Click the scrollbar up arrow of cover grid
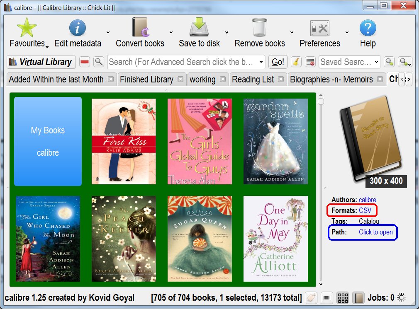 [321, 95]
